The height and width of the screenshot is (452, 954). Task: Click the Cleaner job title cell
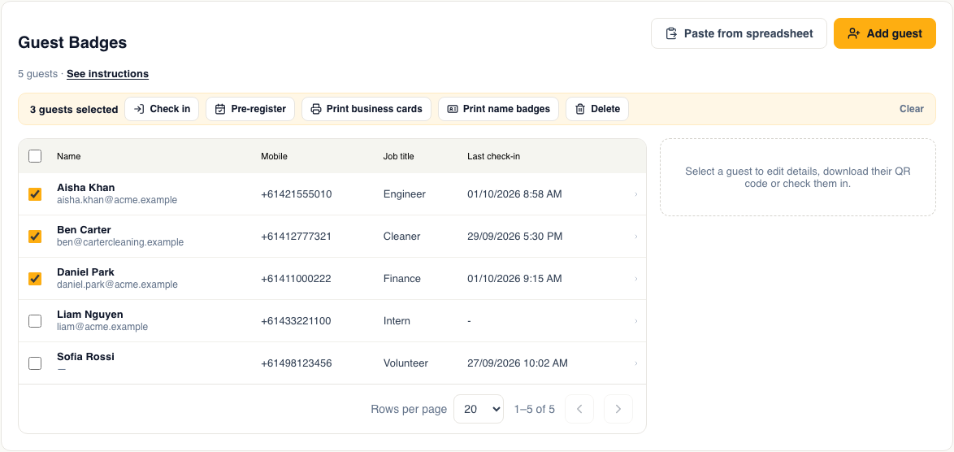(x=401, y=236)
